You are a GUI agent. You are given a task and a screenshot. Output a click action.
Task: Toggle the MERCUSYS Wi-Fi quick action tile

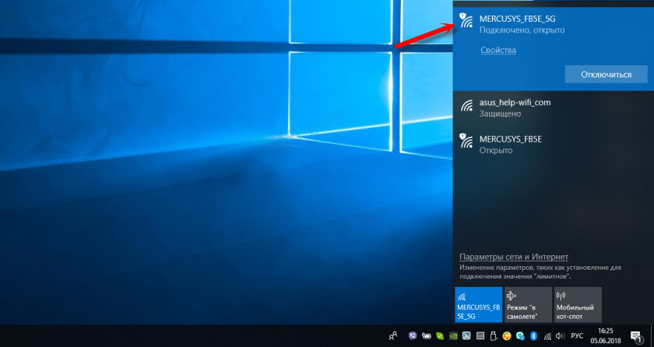click(x=478, y=305)
